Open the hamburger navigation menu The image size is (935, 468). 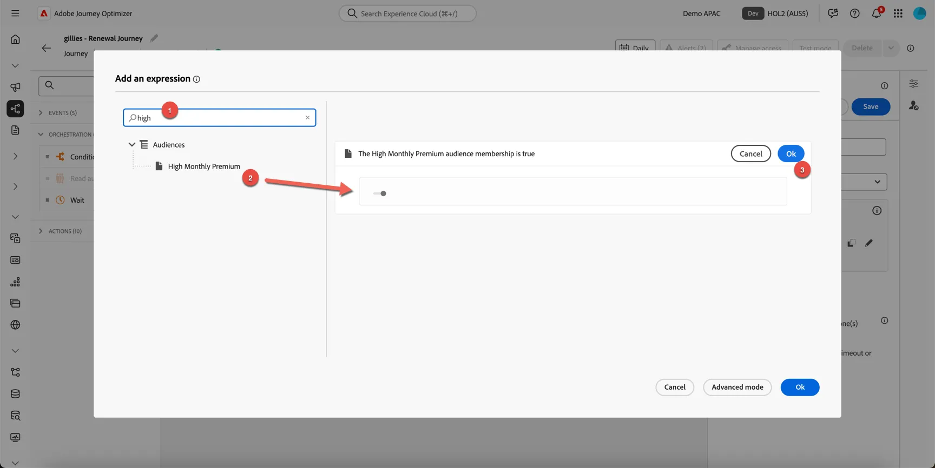15,13
